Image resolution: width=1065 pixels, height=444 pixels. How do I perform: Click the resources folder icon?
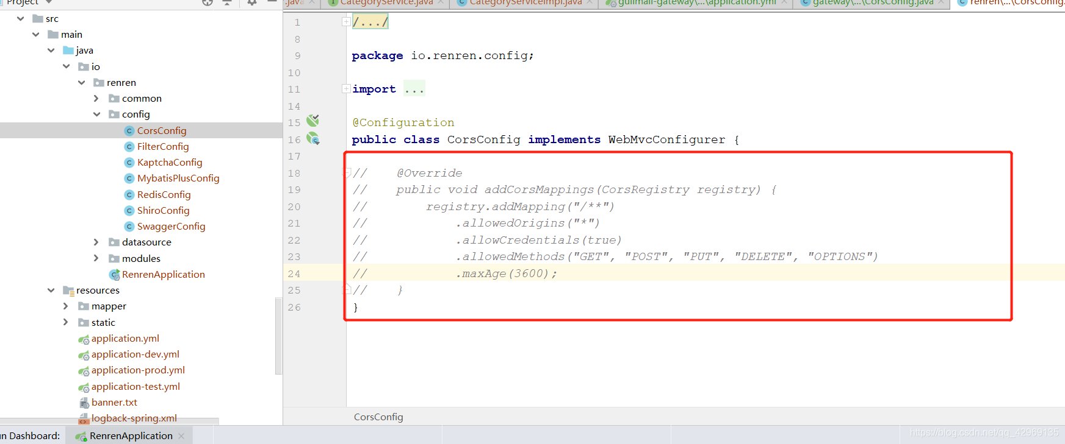click(x=68, y=291)
